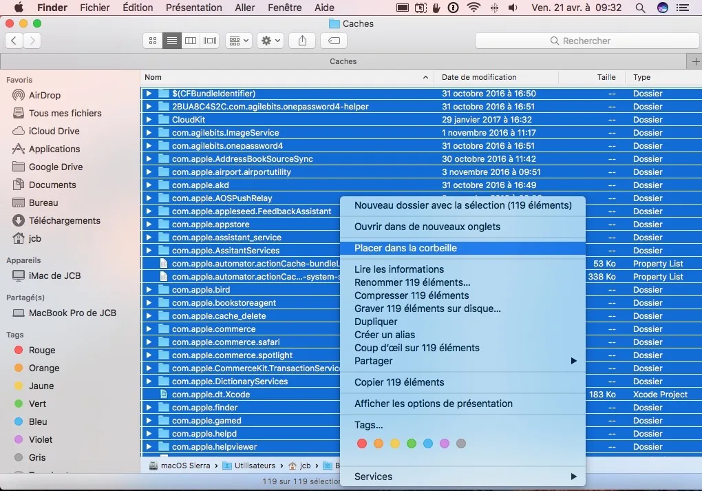Expand the $(CFBundleIdentifier) folder

[x=149, y=94]
